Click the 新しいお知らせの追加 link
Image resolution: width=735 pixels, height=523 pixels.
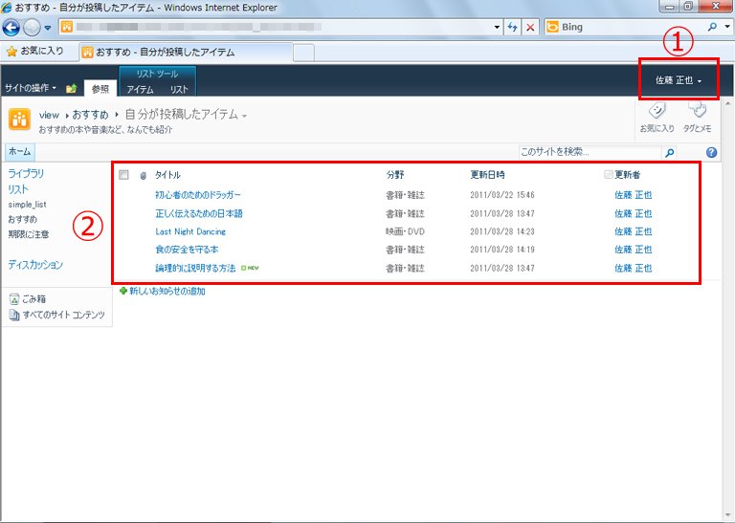point(167,291)
